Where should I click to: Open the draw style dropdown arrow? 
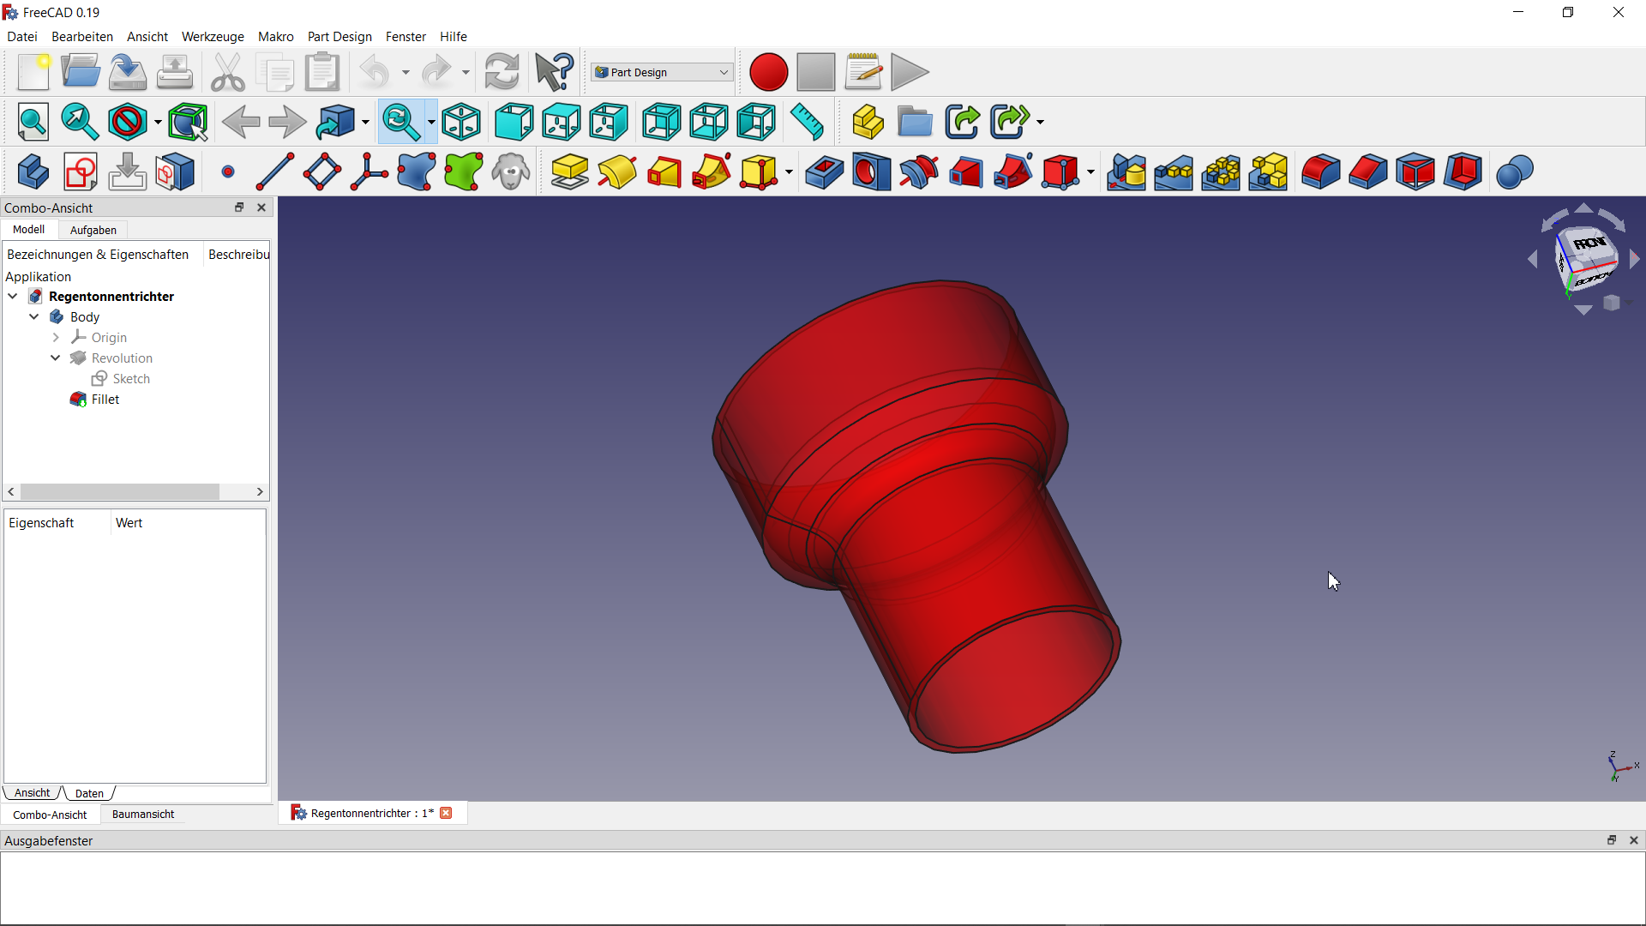pyautogui.click(x=158, y=122)
